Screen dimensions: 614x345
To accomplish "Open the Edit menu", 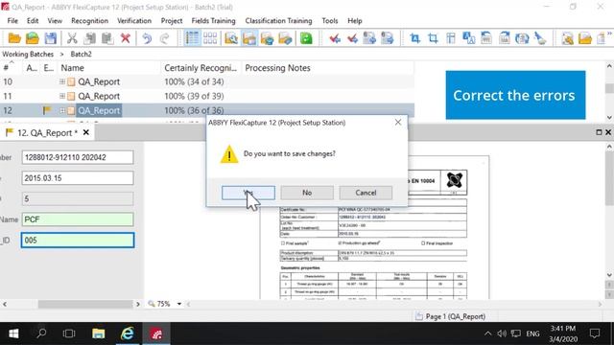I will click(x=33, y=21).
